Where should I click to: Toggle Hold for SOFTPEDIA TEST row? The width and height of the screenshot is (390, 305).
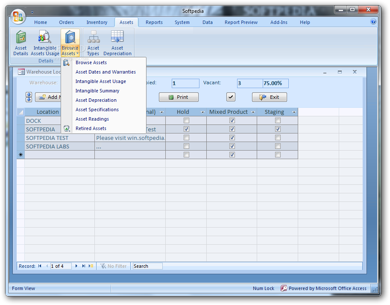click(186, 137)
